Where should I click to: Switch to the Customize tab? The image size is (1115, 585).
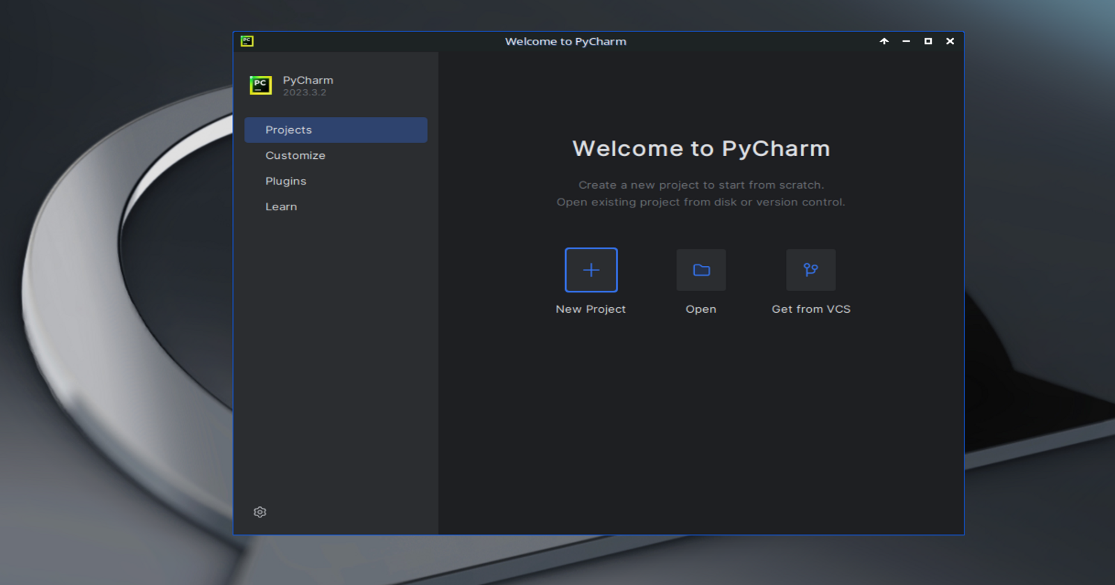point(336,156)
